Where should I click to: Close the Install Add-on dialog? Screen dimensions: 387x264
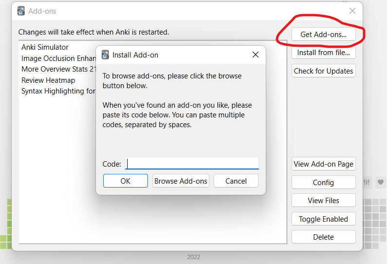tap(255, 55)
